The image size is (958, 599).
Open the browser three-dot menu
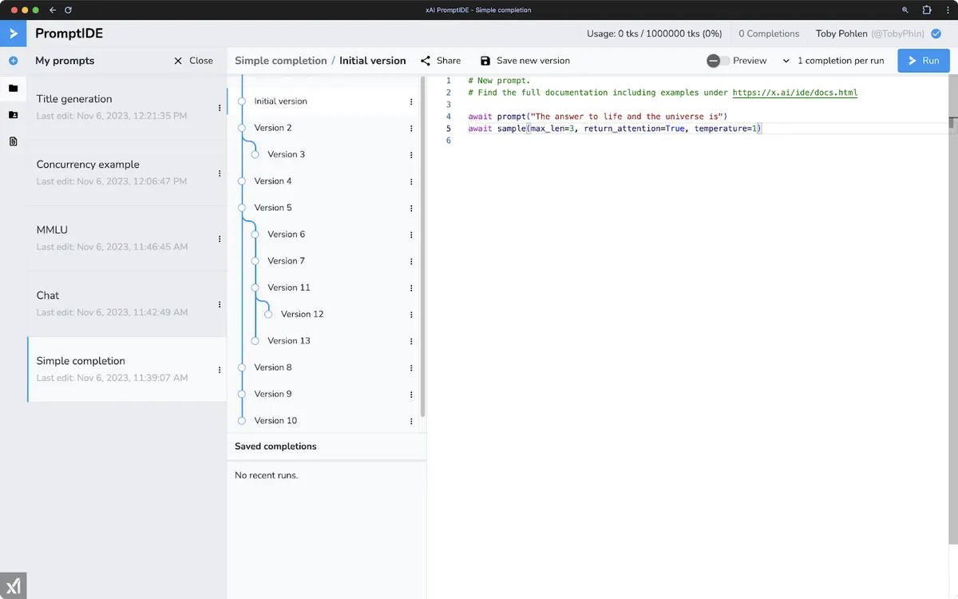click(x=948, y=10)
